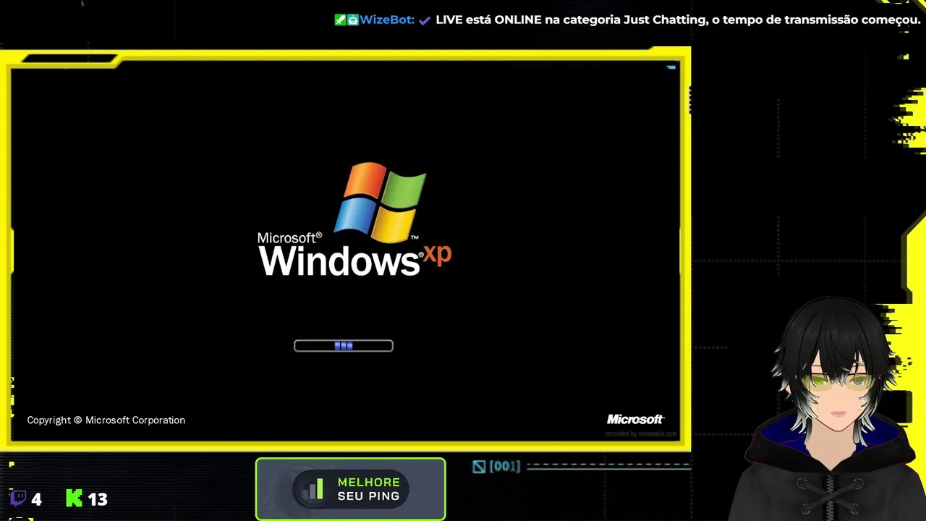Click the Kick viewer count 13
926x521 pixels.
[x=98, y=499]
